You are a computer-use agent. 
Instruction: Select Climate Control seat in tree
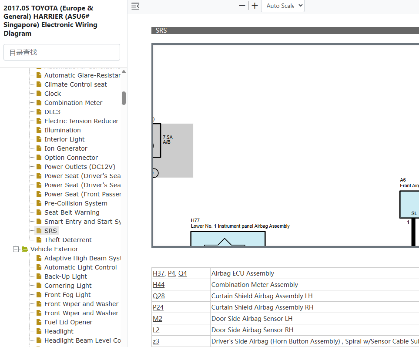pos(76,84)
